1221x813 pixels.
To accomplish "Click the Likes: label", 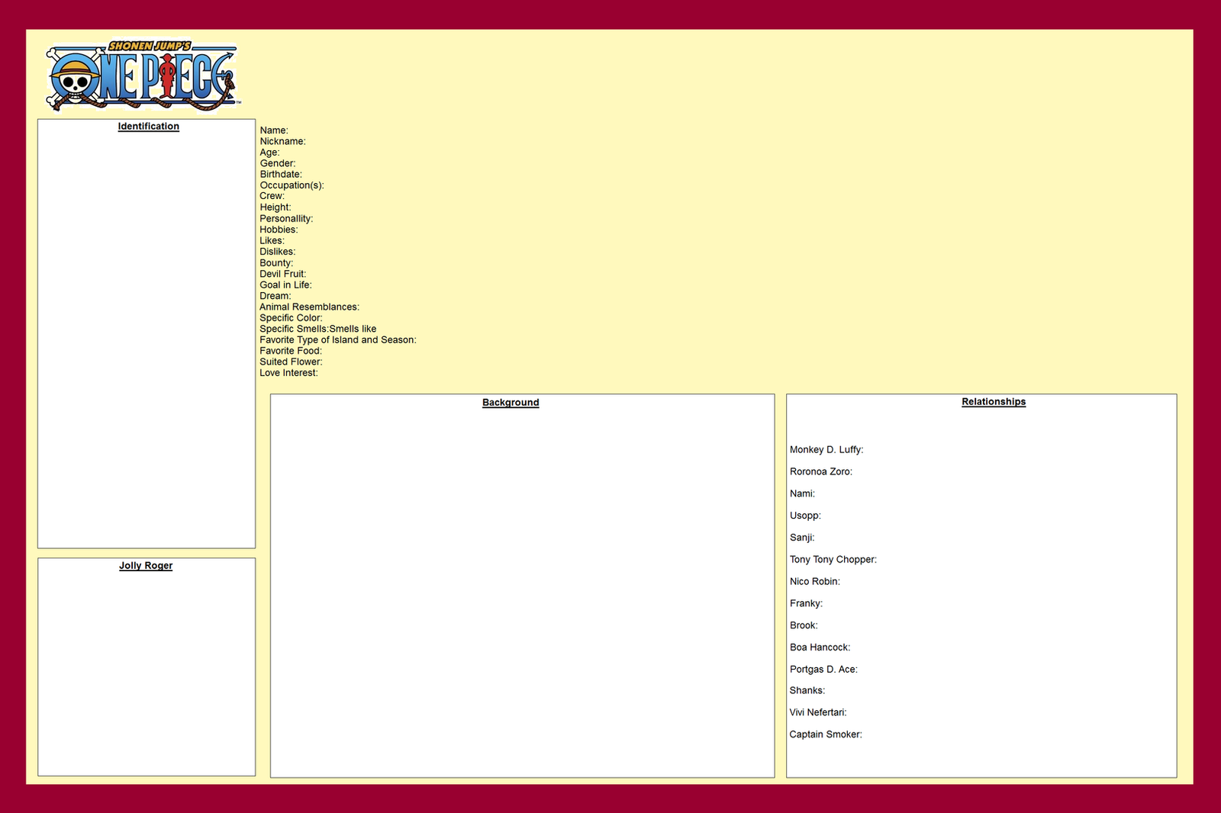I will point(272,241).
